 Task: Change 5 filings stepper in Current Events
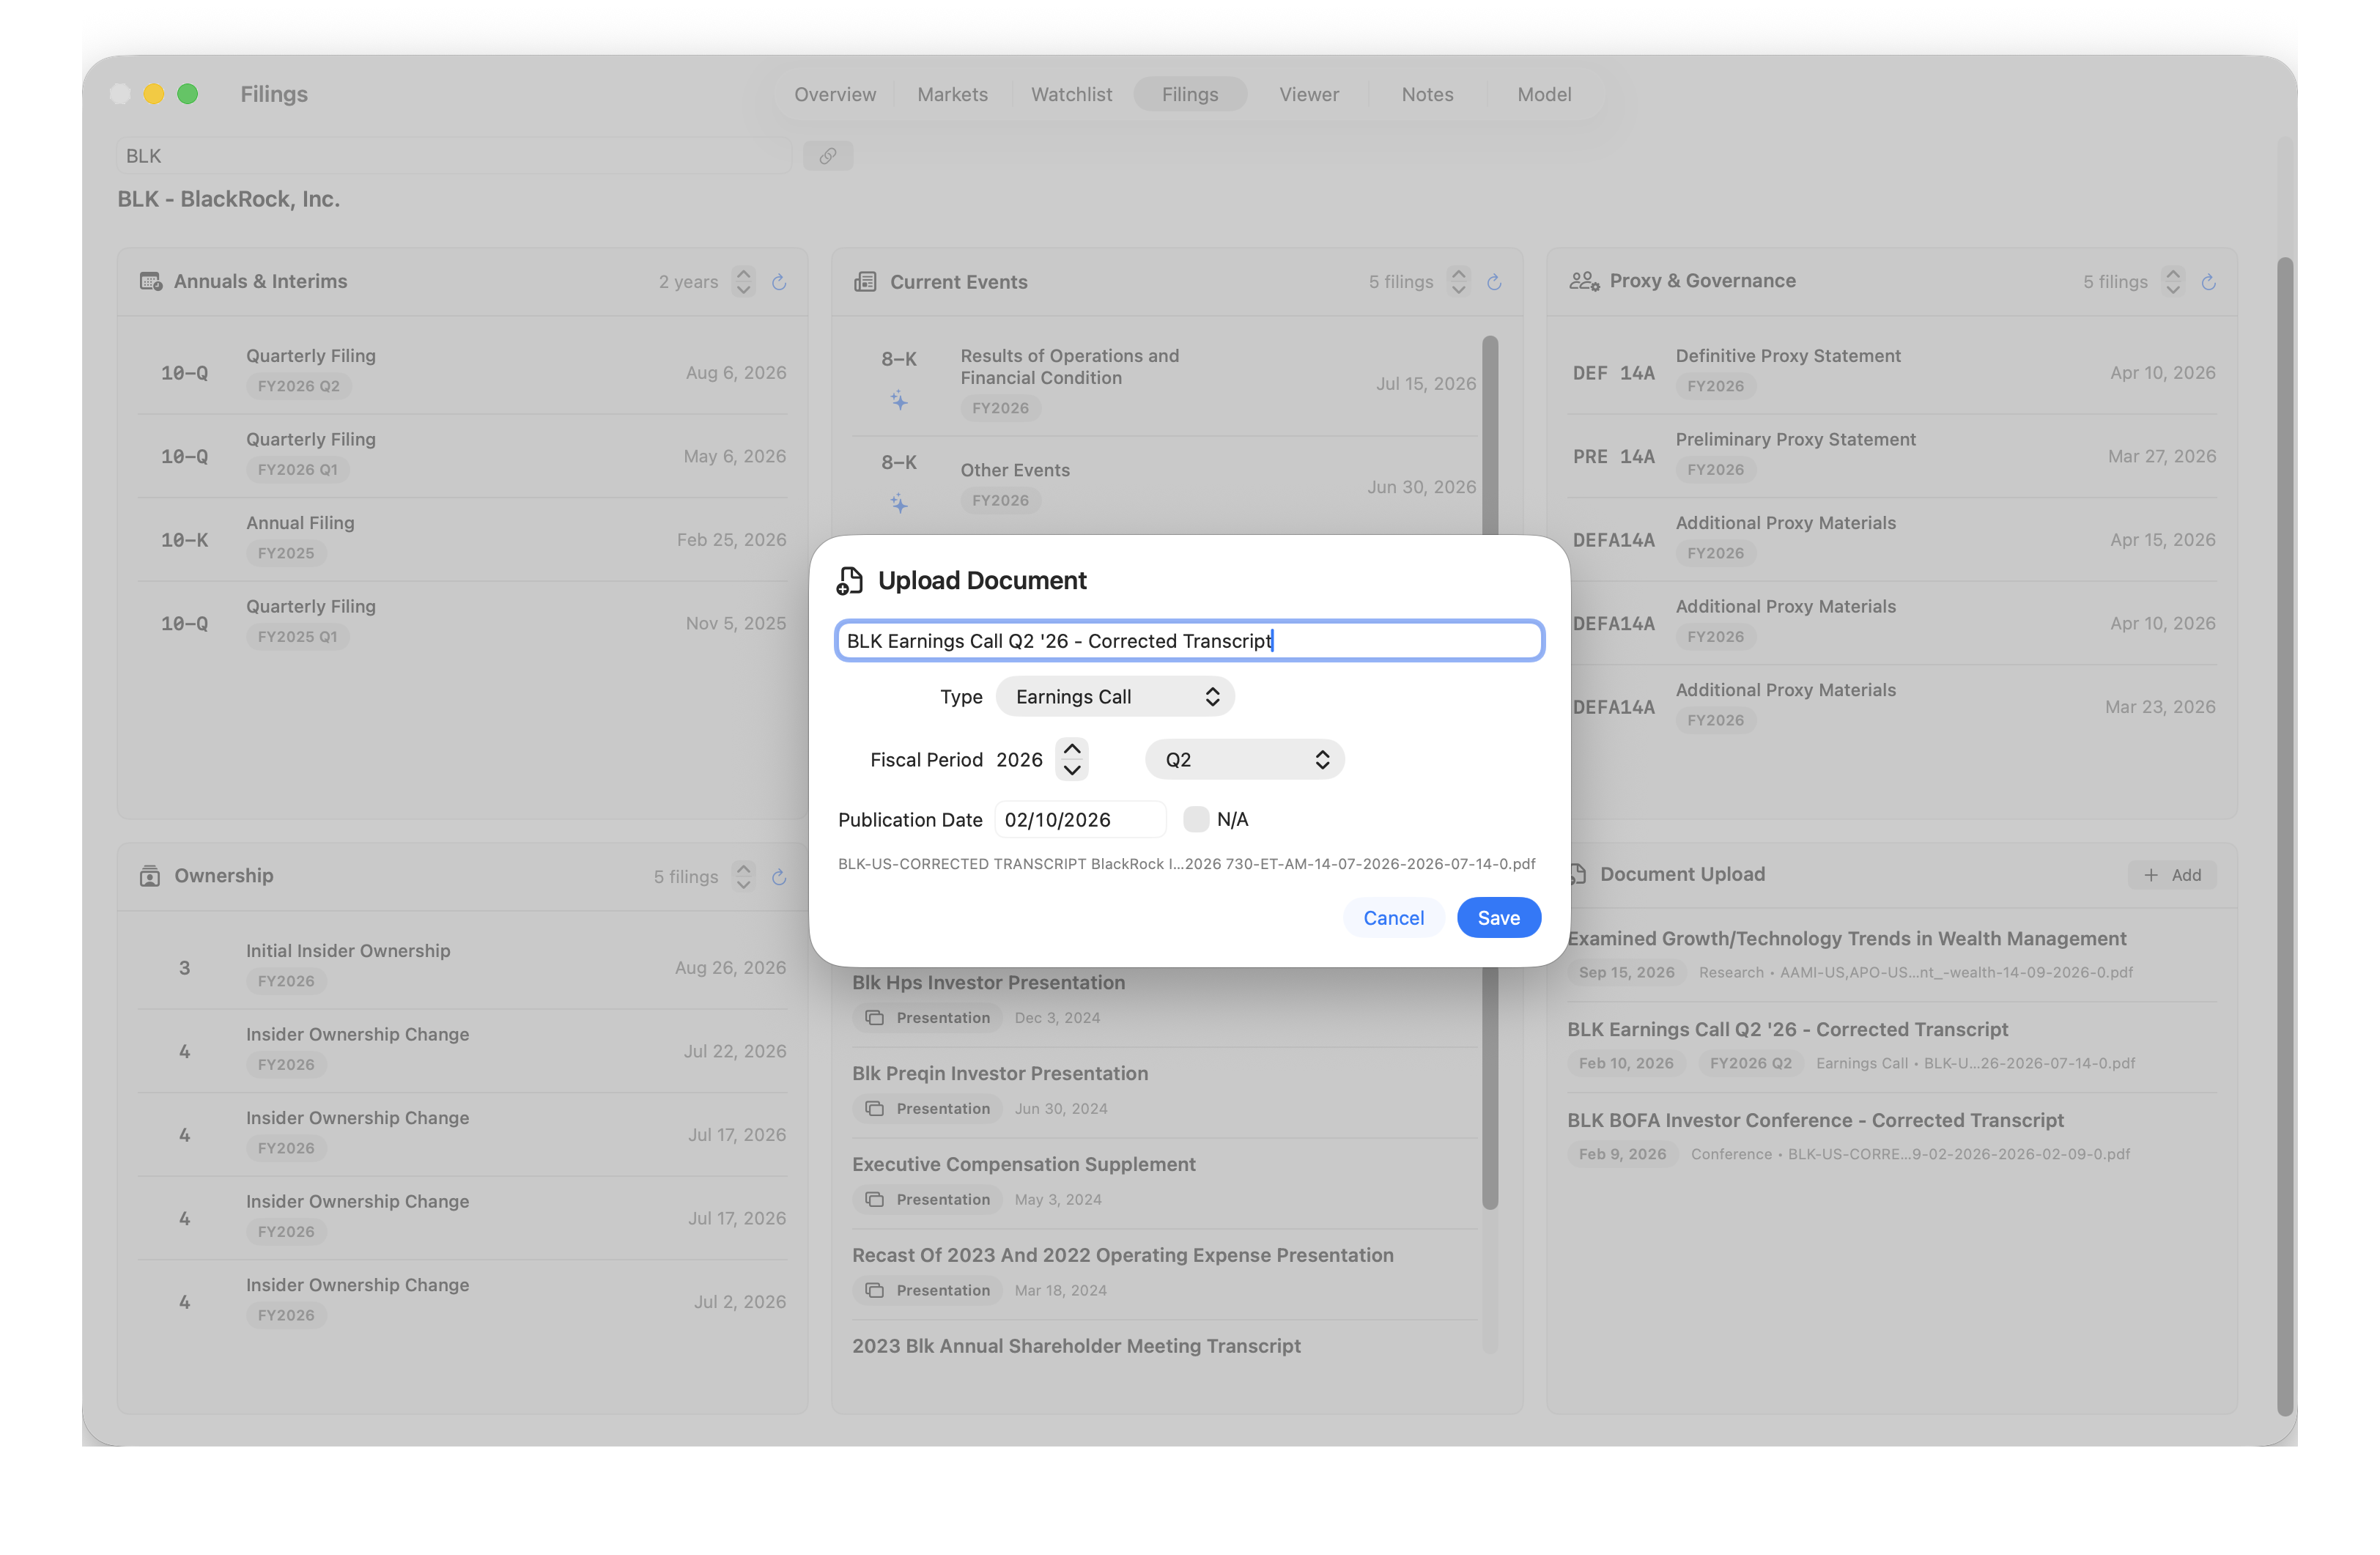[x=1458, y=282]
